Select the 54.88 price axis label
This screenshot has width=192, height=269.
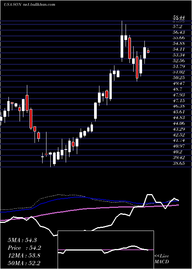click(179, 43)
